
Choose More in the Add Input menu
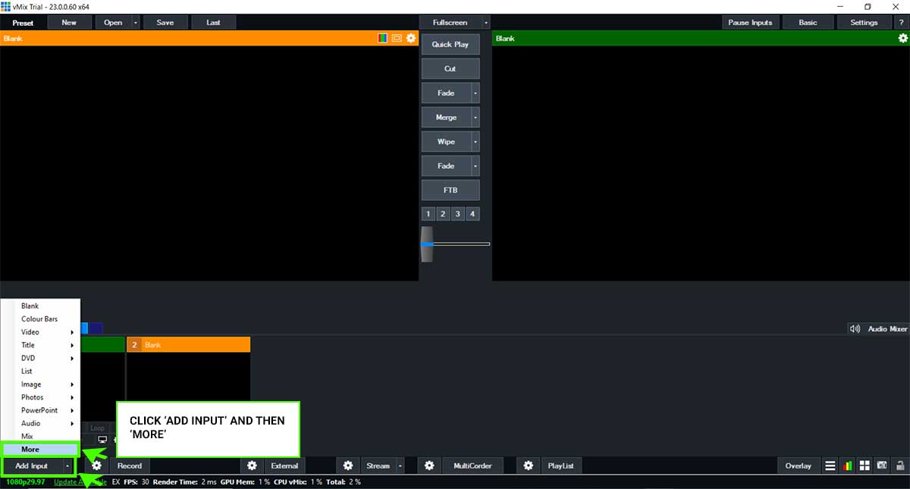click(40, 450)
